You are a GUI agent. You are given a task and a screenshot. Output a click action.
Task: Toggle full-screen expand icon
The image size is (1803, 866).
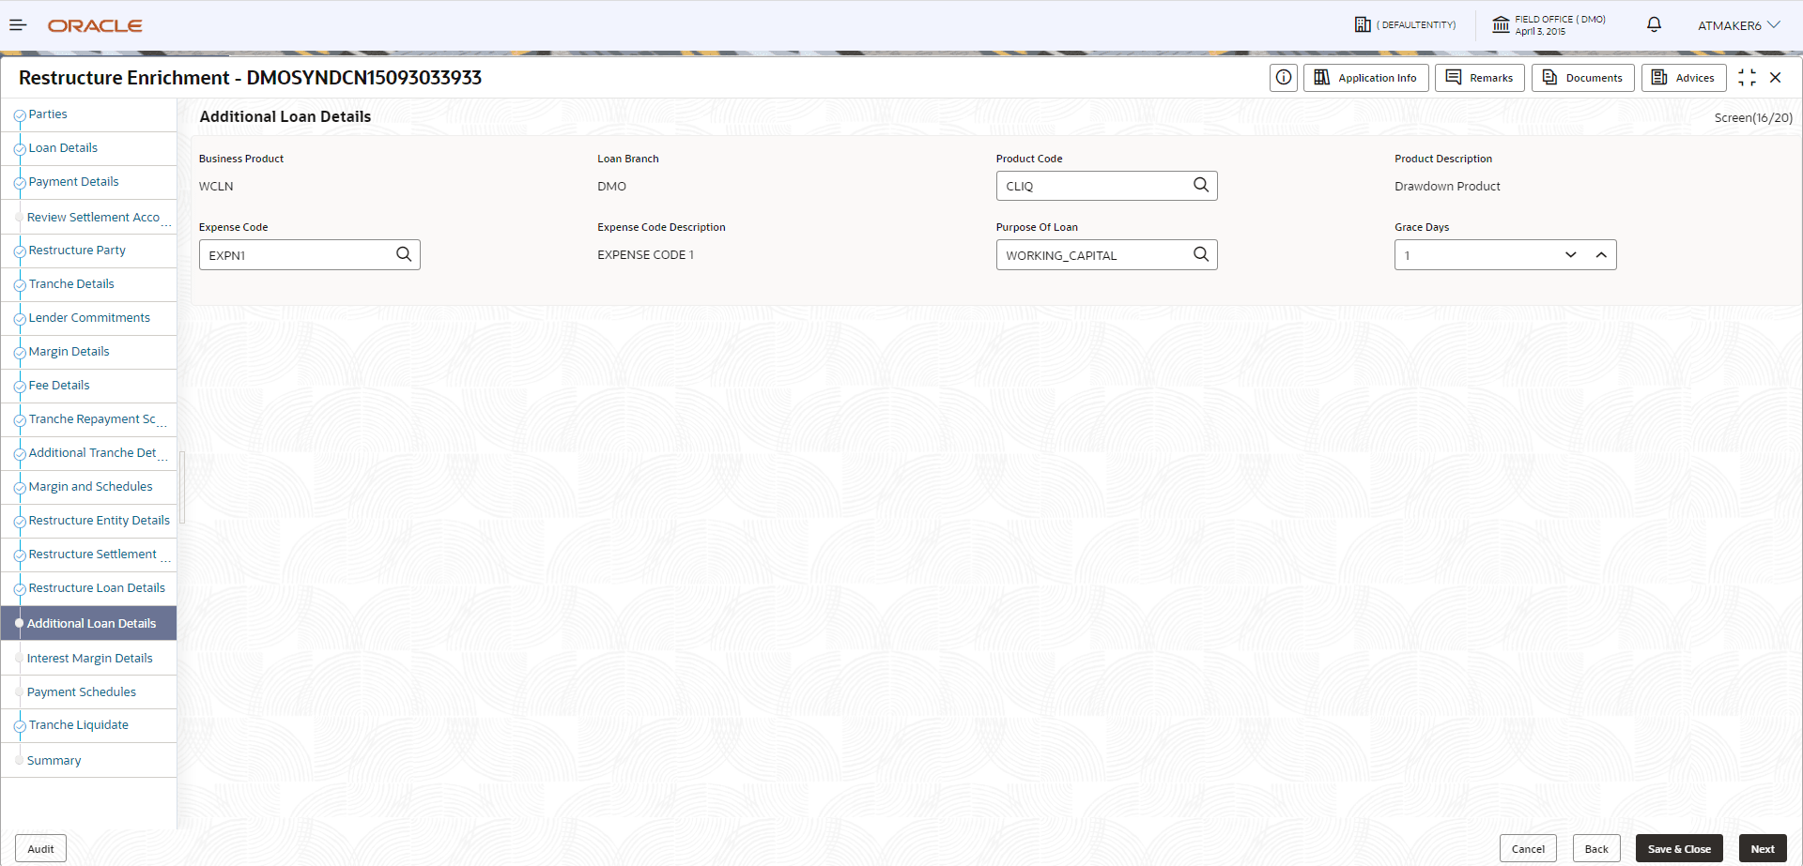coord(1747,78)
